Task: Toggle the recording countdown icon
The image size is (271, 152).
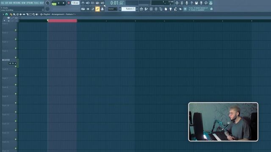Action: click(93, 3)
